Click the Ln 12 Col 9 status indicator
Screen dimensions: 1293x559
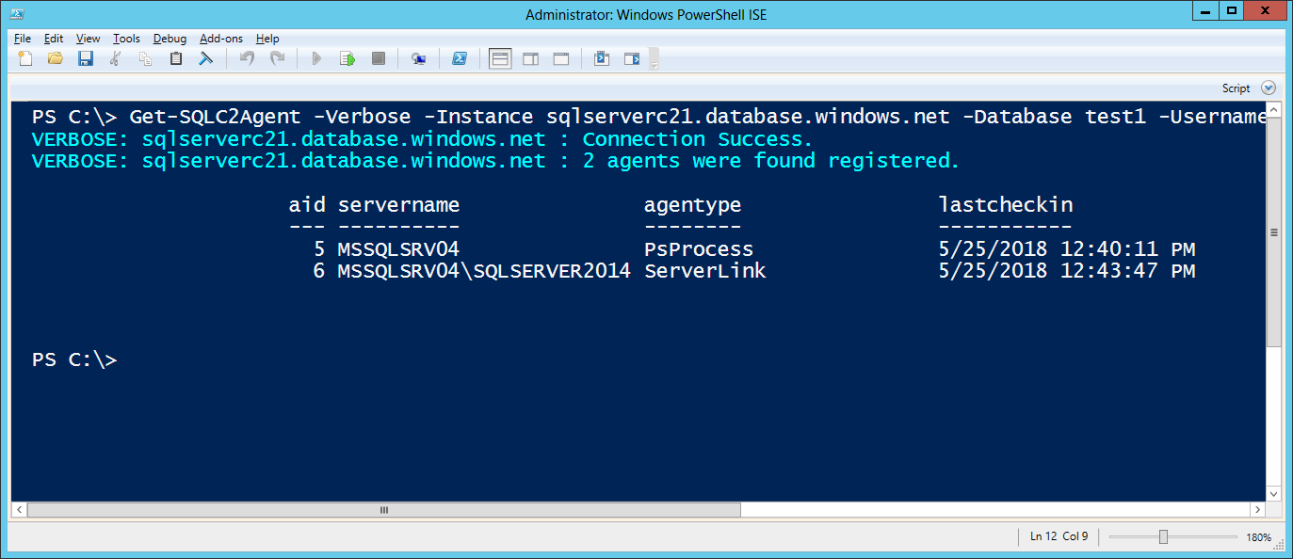tap(1059, 536)
